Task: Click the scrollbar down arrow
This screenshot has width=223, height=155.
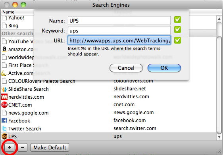Action: [219, 137]
